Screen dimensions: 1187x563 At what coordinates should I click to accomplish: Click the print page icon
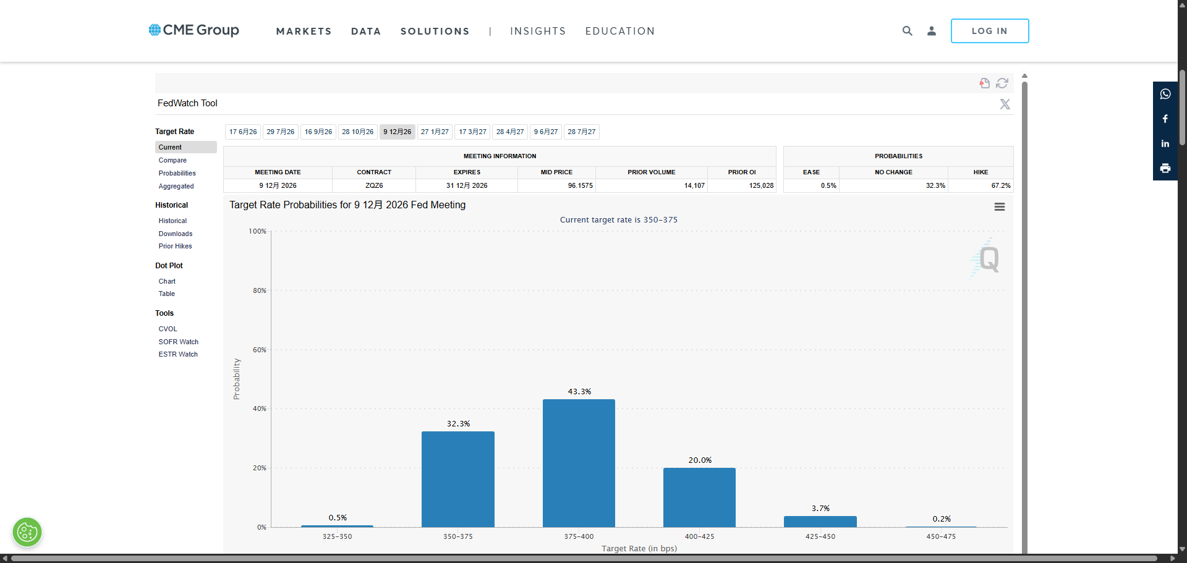[x=1165, y=168]
